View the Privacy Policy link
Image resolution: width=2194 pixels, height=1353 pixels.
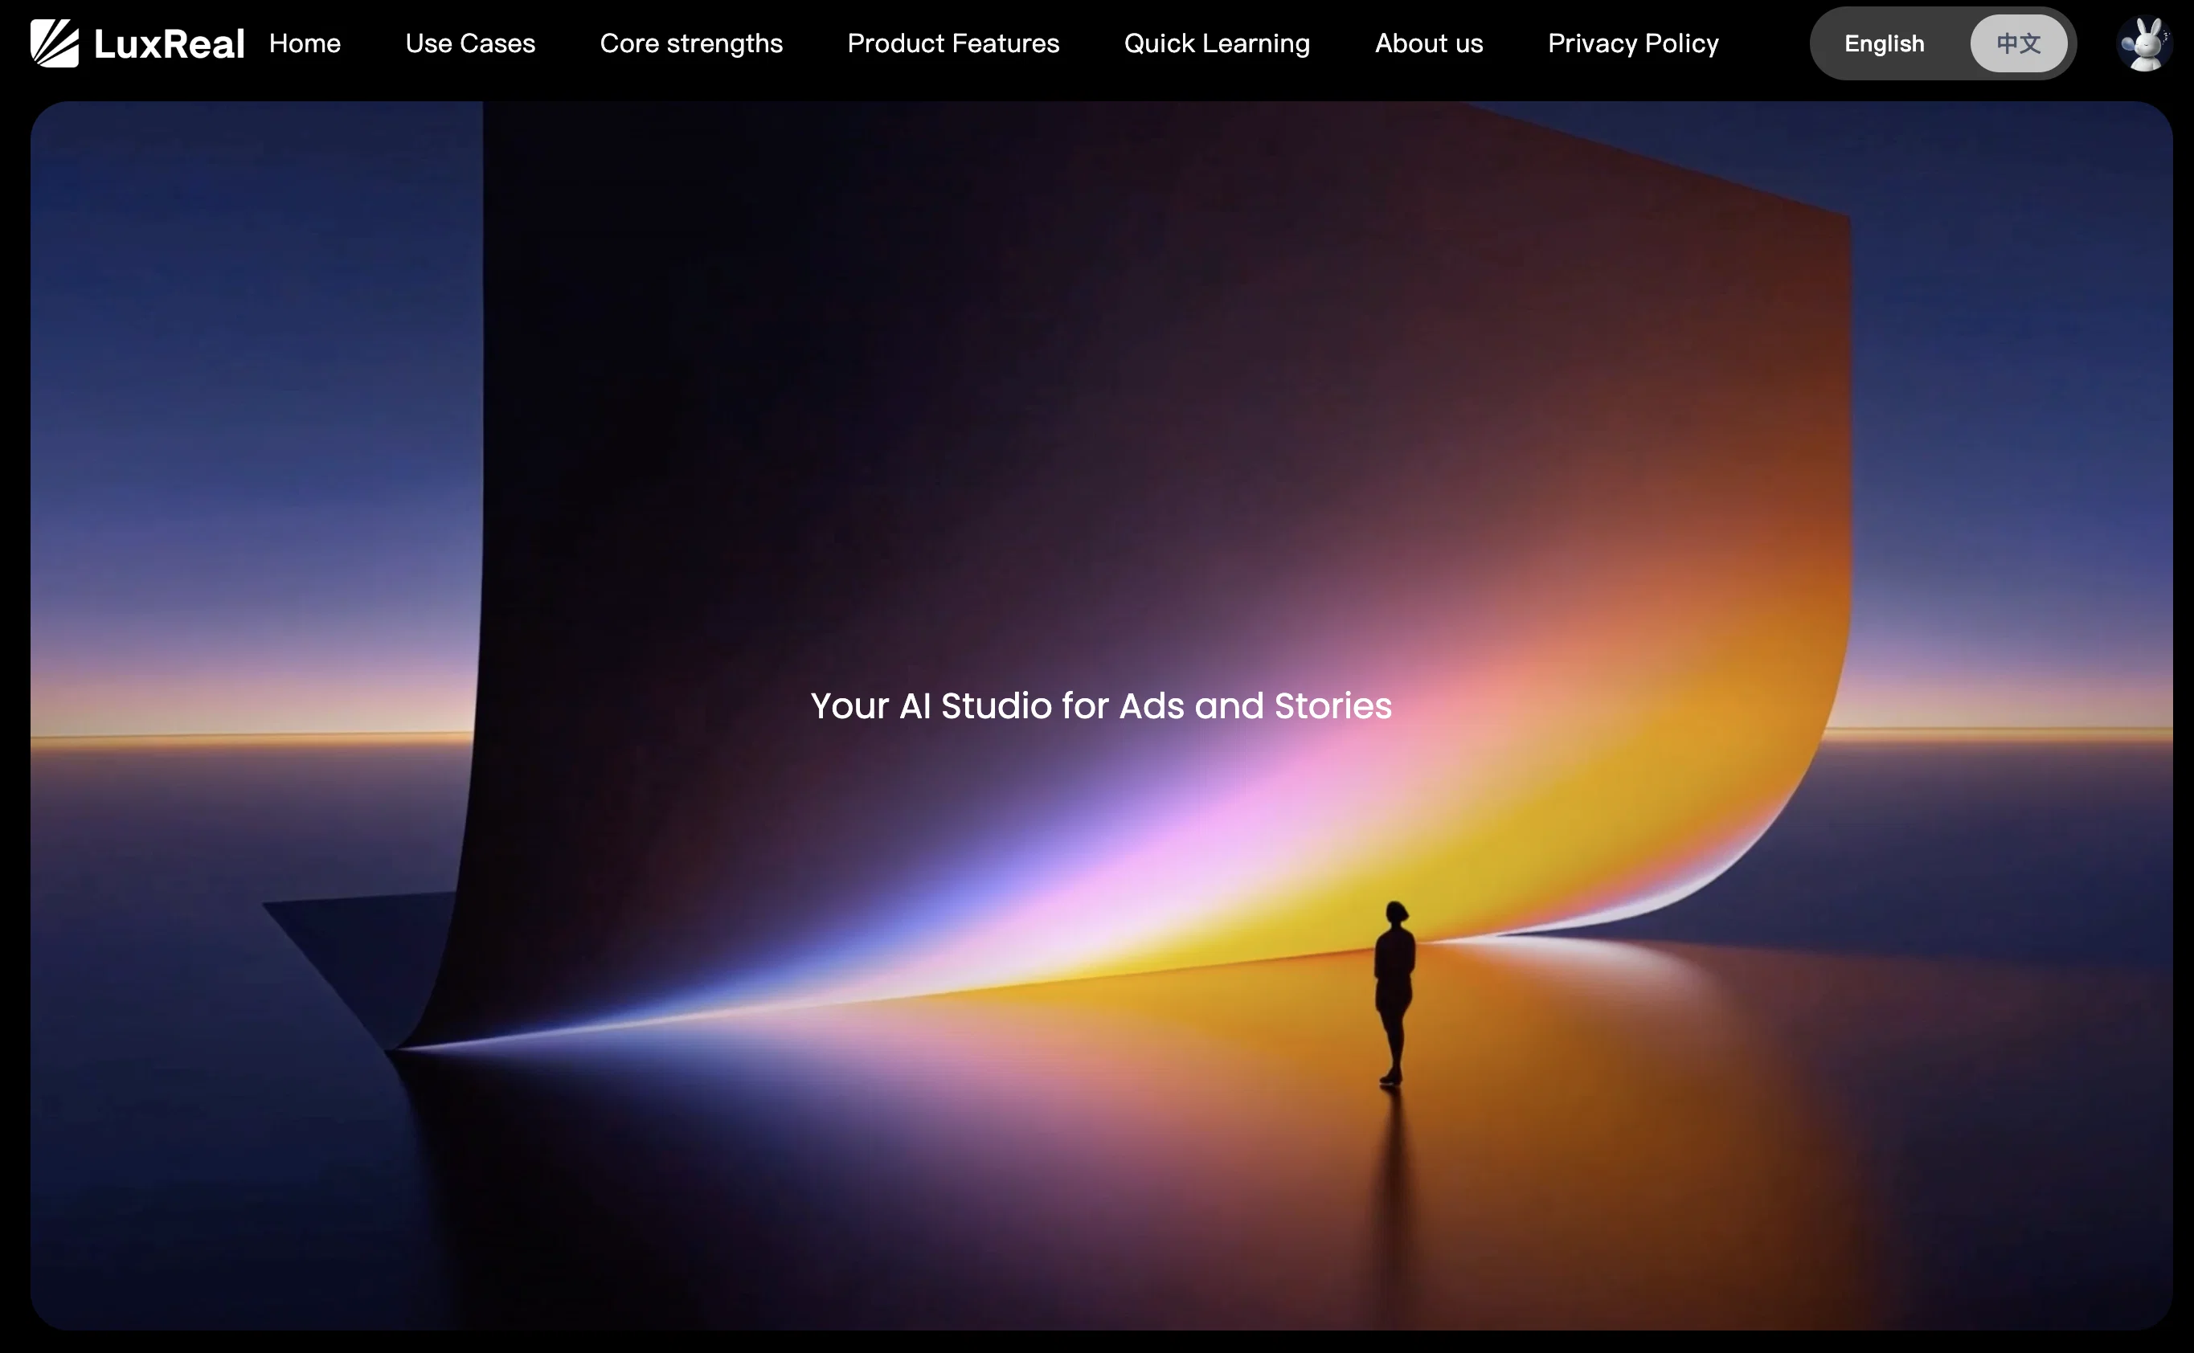click(1633, 43)
